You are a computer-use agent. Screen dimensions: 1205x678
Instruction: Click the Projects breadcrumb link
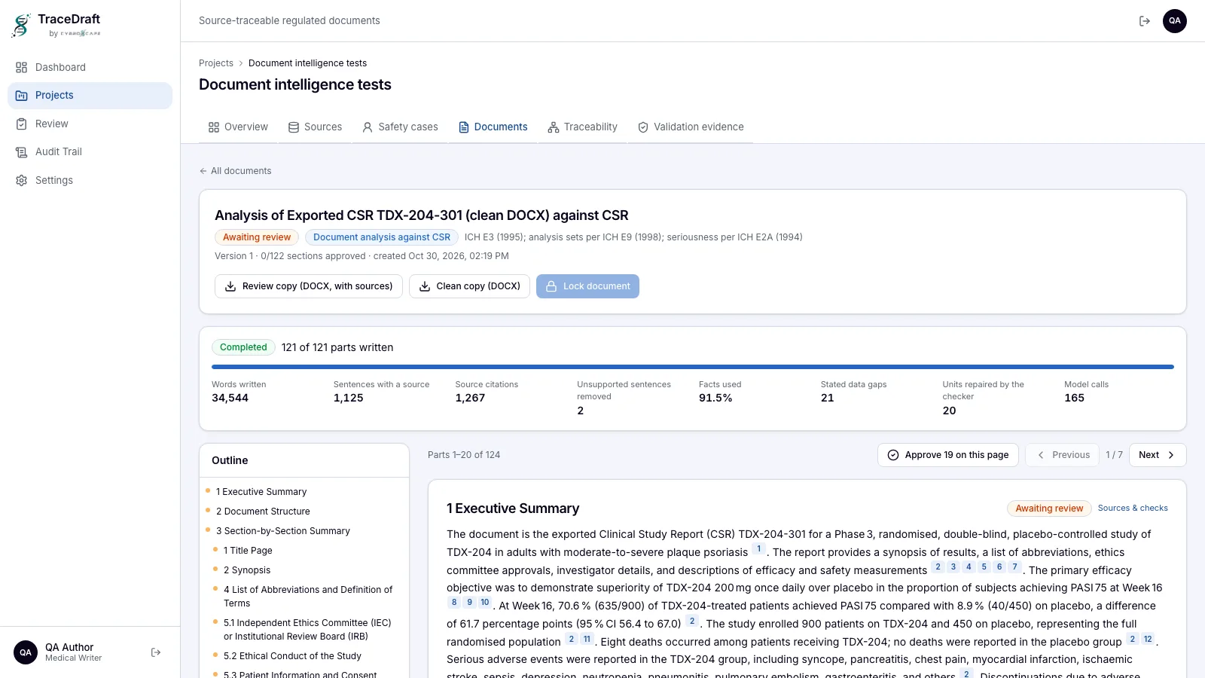tap(216, 63)
